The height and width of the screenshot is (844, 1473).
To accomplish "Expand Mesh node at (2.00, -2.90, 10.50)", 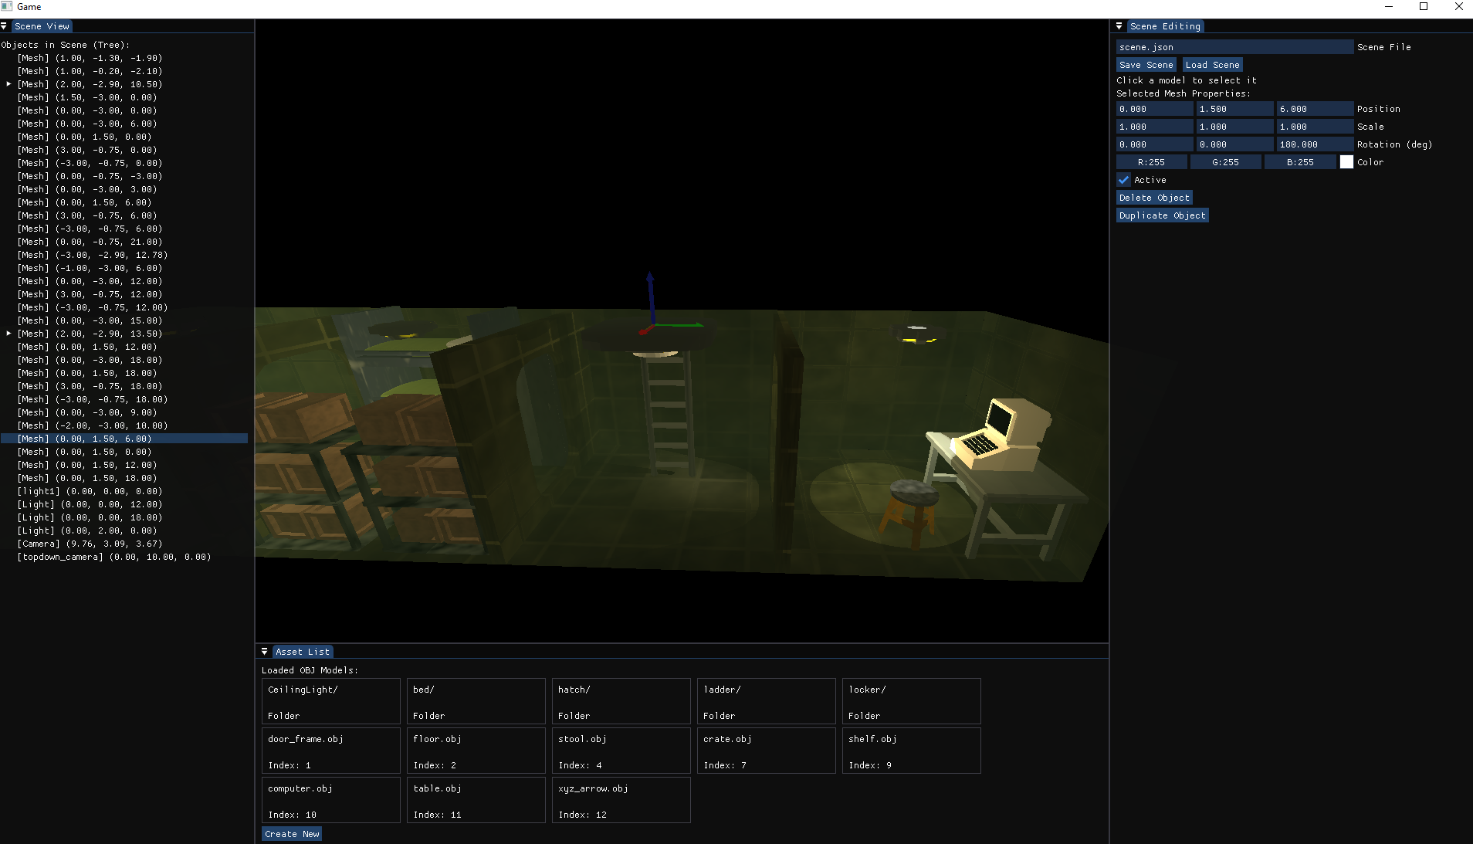I will 8,84.
